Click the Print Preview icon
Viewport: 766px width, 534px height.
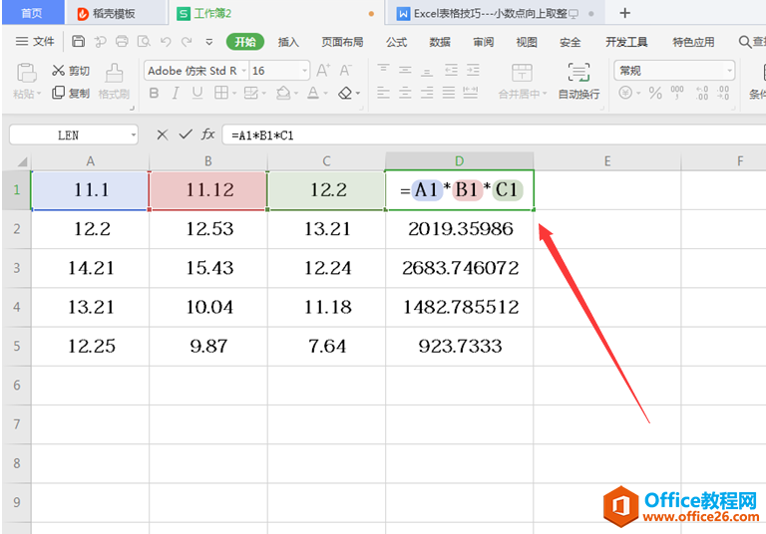pyautogui.click(x=144, y=42)
